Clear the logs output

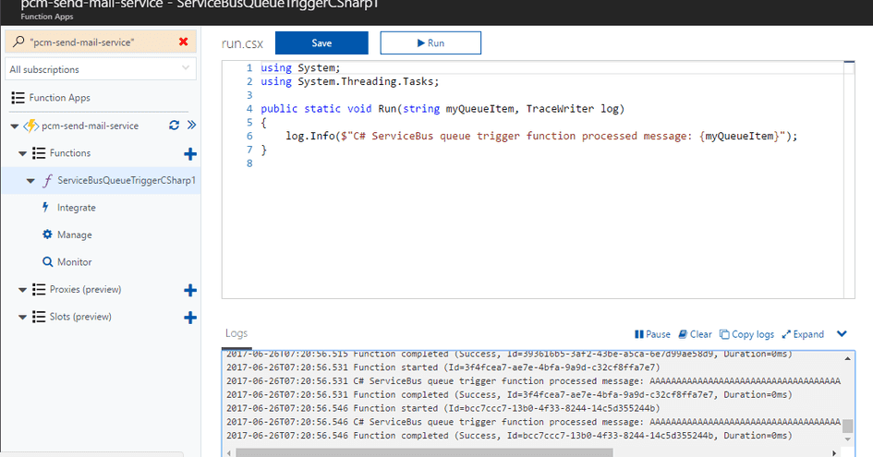pyautogui.click(x=695, y=334)
